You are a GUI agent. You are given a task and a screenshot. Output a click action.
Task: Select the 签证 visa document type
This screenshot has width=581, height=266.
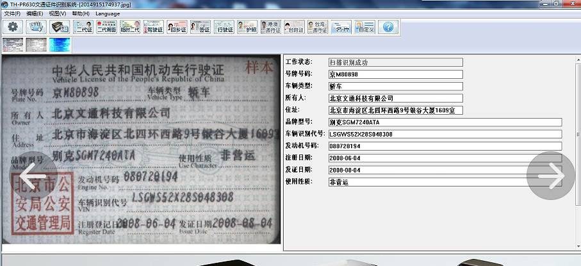click(x=200, y=27)
